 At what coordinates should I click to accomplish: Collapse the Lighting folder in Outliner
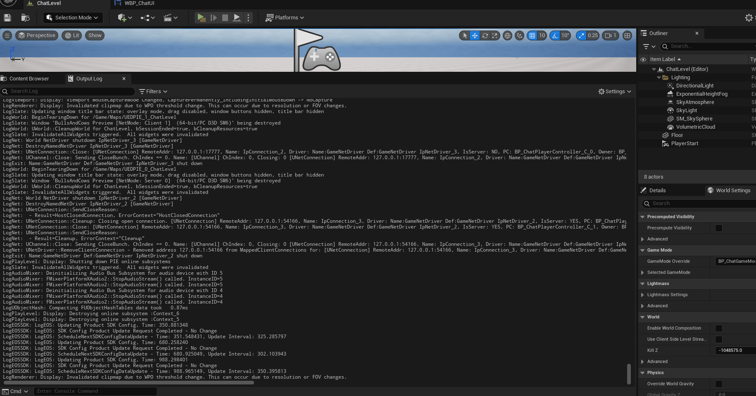(x=659, y=78)
